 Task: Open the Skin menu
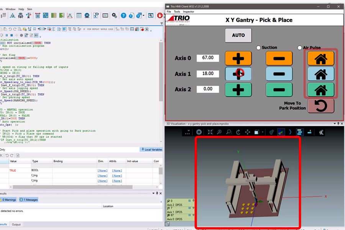pyautogui.click(x=30, y=9)
